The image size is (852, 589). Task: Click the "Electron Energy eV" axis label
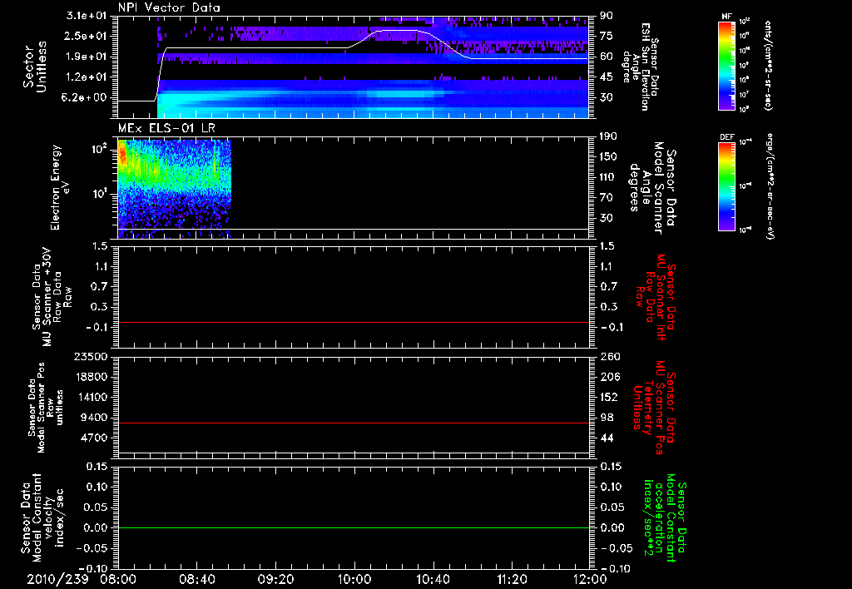click(59, 187)
